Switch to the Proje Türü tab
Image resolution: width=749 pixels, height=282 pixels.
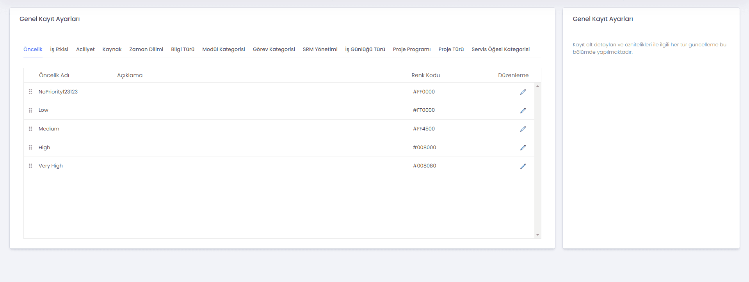pos(451,49)
